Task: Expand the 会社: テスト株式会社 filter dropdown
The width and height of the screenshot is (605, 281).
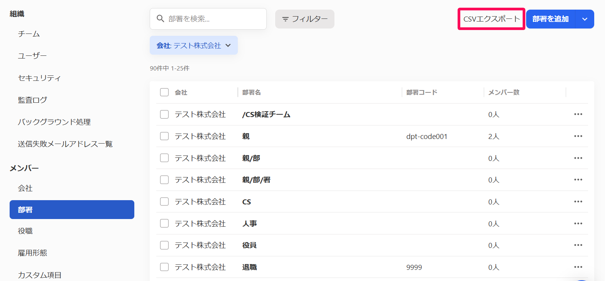Action: click(194, 45)
